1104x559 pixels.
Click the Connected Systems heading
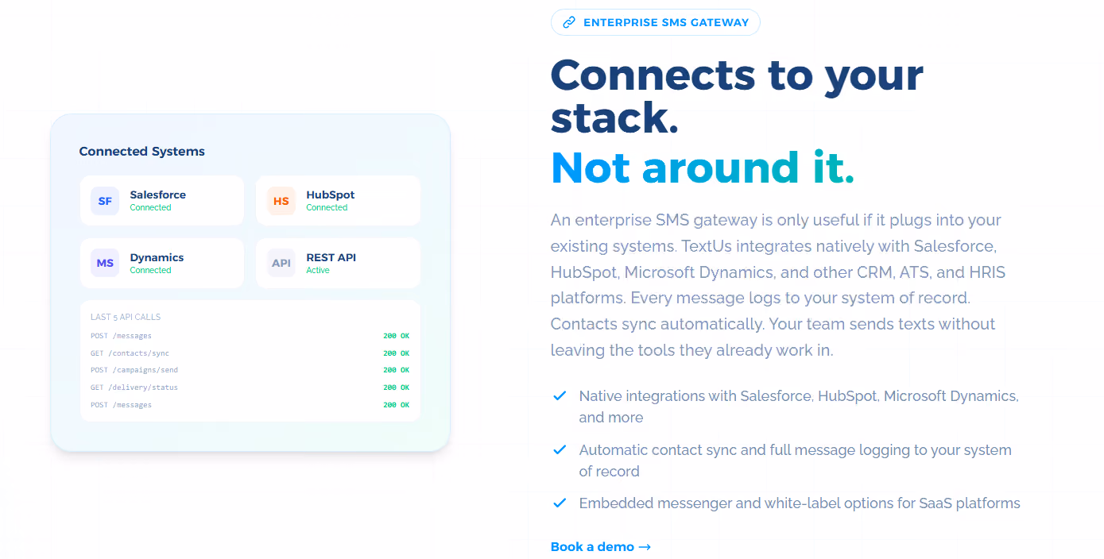pos(142,151)
